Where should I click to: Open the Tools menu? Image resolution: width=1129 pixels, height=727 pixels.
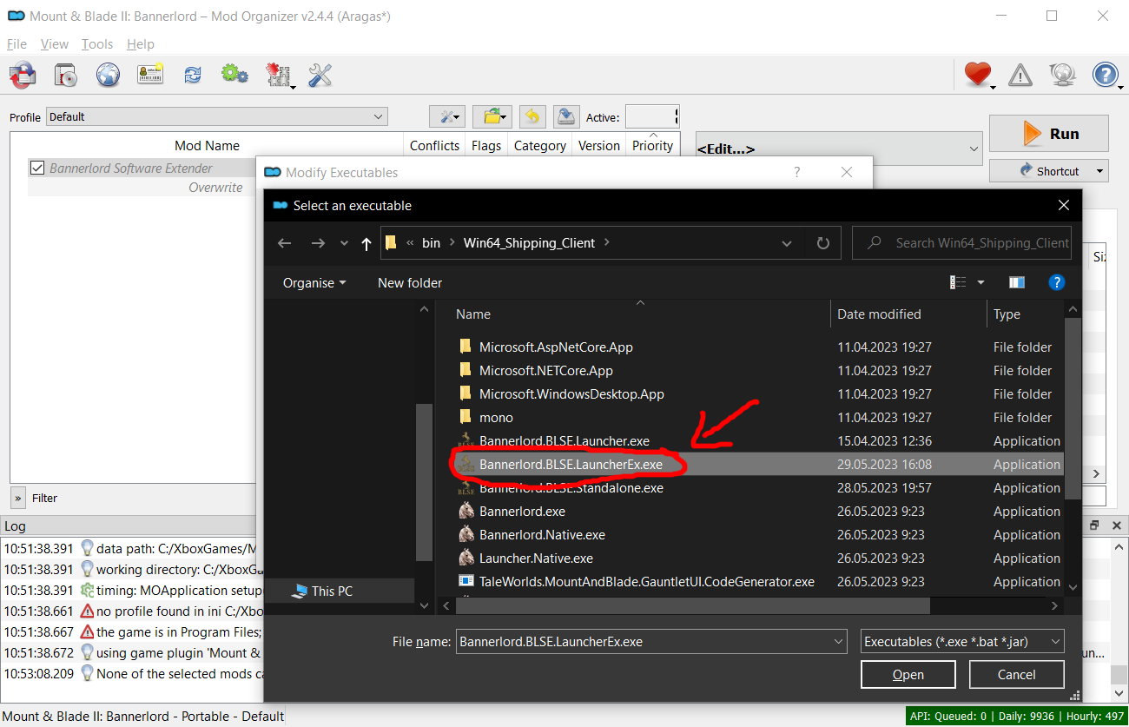[97, 43]
